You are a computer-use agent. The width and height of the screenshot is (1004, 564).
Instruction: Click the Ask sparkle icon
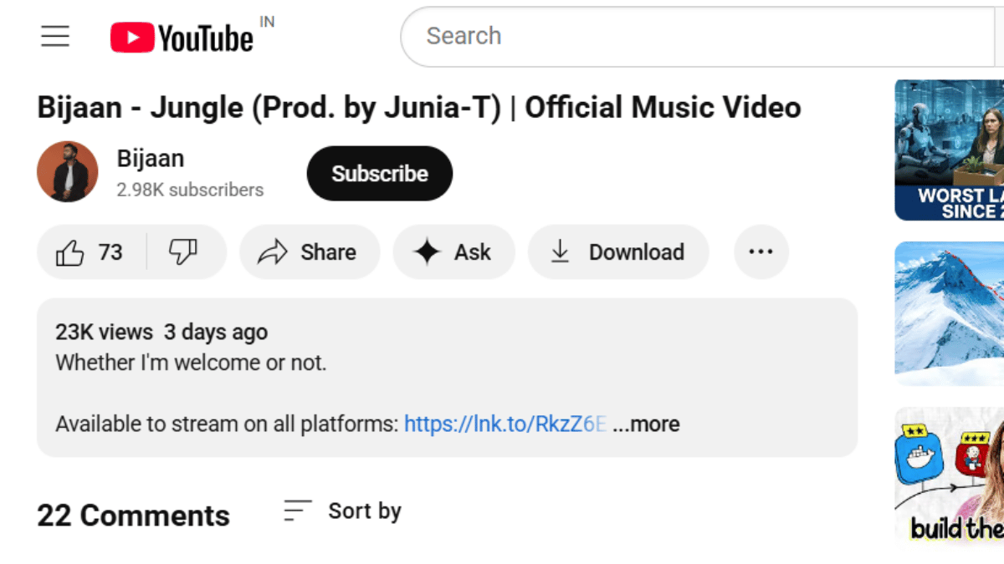(x=428, y=252)
